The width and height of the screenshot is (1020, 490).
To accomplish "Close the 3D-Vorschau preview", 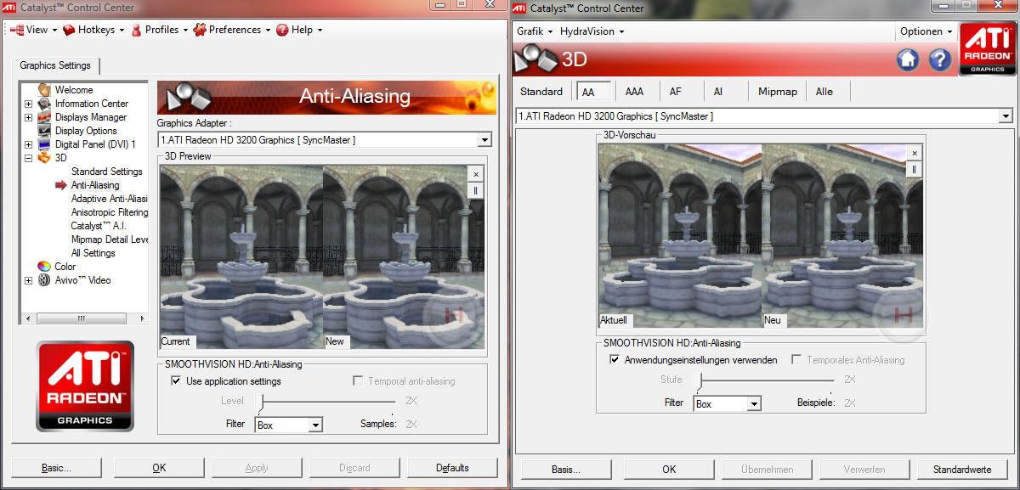I will click(915, 153).
